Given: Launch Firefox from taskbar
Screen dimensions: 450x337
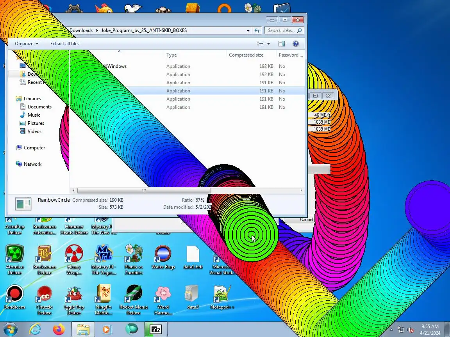Looking at the screenshot, I should pos(59,330).
